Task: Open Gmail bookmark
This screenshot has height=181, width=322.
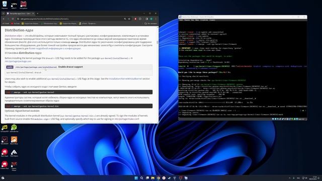Action: coord(6,24)
